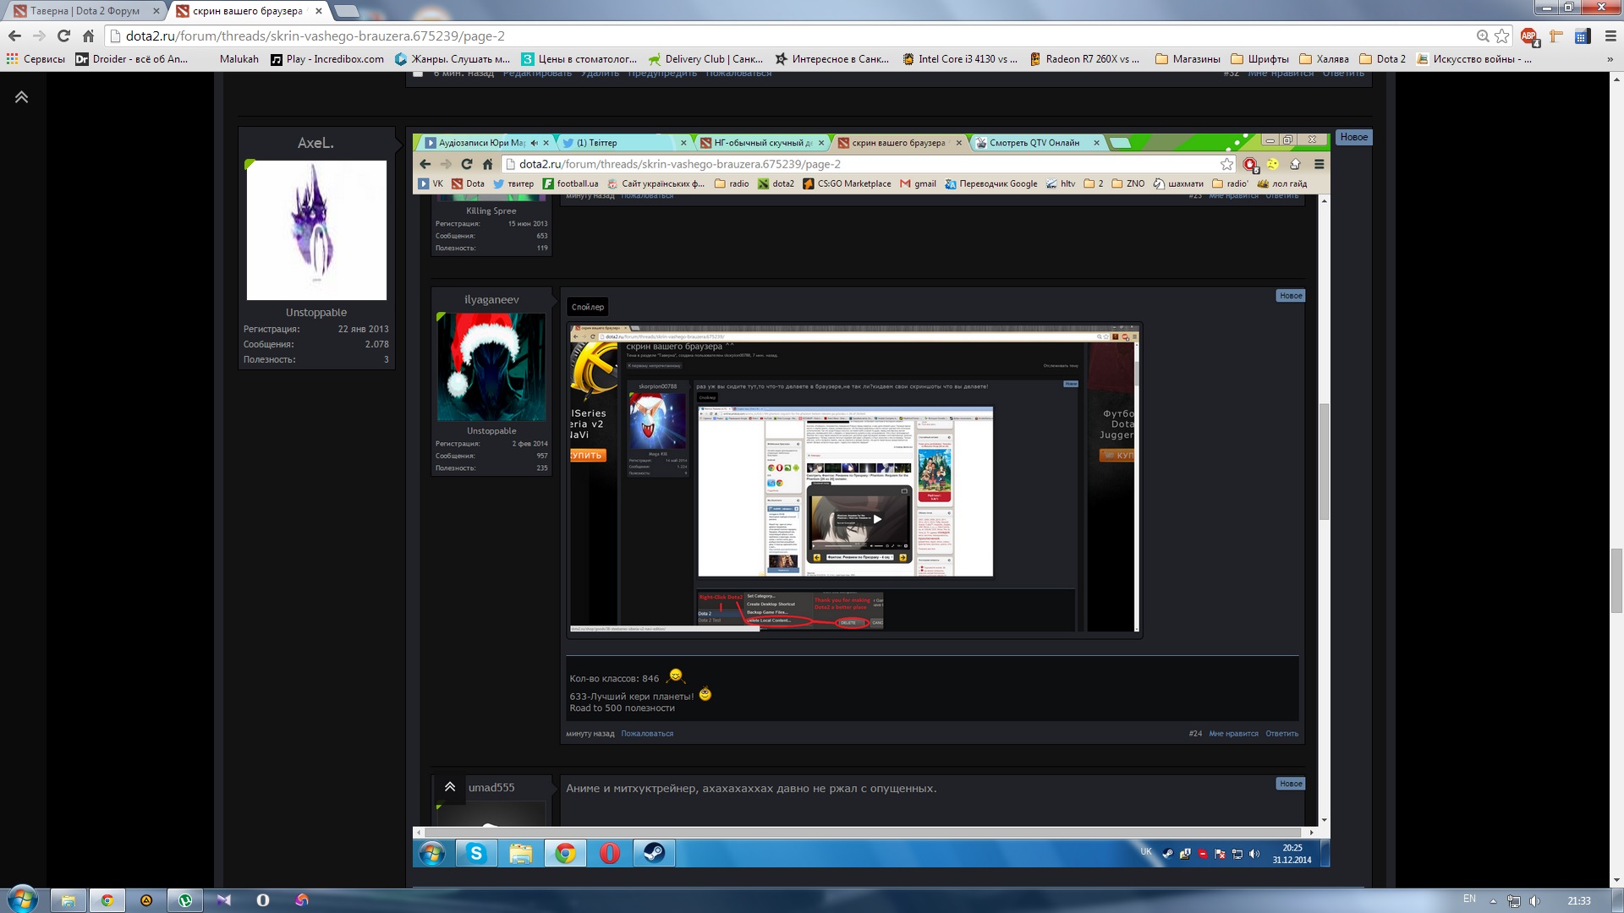
Task: Open the 'Шрифты' bookmarks folder
Action: tap(1259, 59)
